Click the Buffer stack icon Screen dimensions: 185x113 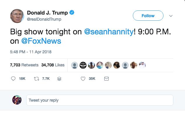click(x=59, y=79)
